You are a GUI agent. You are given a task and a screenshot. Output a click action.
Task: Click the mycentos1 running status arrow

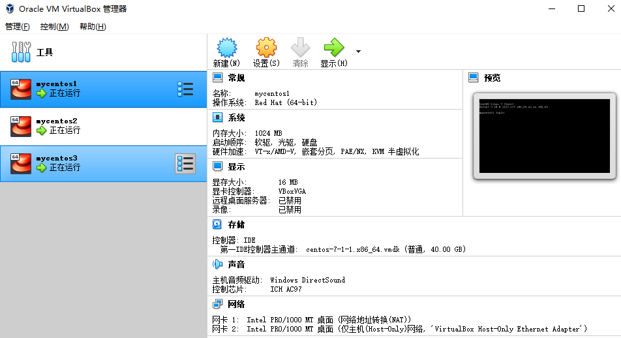42,93
